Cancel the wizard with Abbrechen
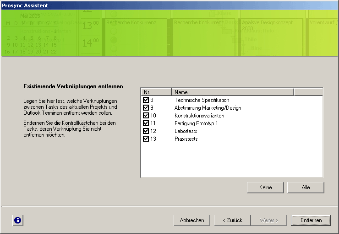 click(x=192, y=220)
